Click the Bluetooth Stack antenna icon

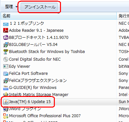pyautogui.click(x=6, y=52)
